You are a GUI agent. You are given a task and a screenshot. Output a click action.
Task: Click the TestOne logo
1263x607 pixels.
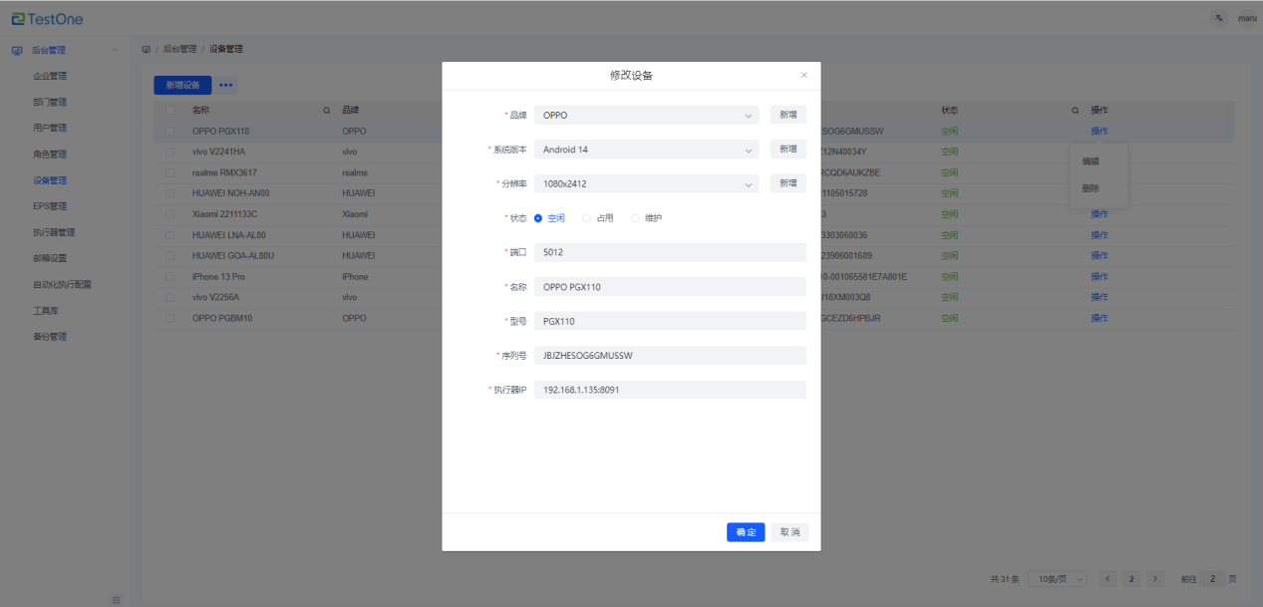click(x=48, y=19)
